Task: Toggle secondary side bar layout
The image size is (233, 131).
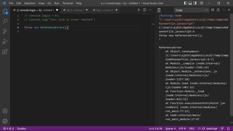Action: tap(195, 3)
